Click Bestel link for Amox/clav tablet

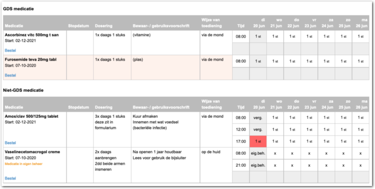coord(10,142)
